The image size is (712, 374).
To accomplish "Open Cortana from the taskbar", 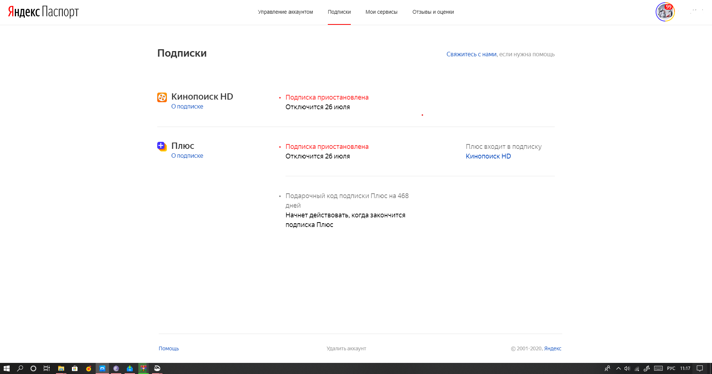I will (33, 368).
